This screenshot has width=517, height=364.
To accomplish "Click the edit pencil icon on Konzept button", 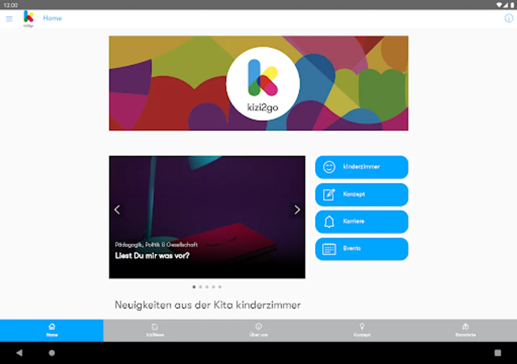I will (329, 195).
